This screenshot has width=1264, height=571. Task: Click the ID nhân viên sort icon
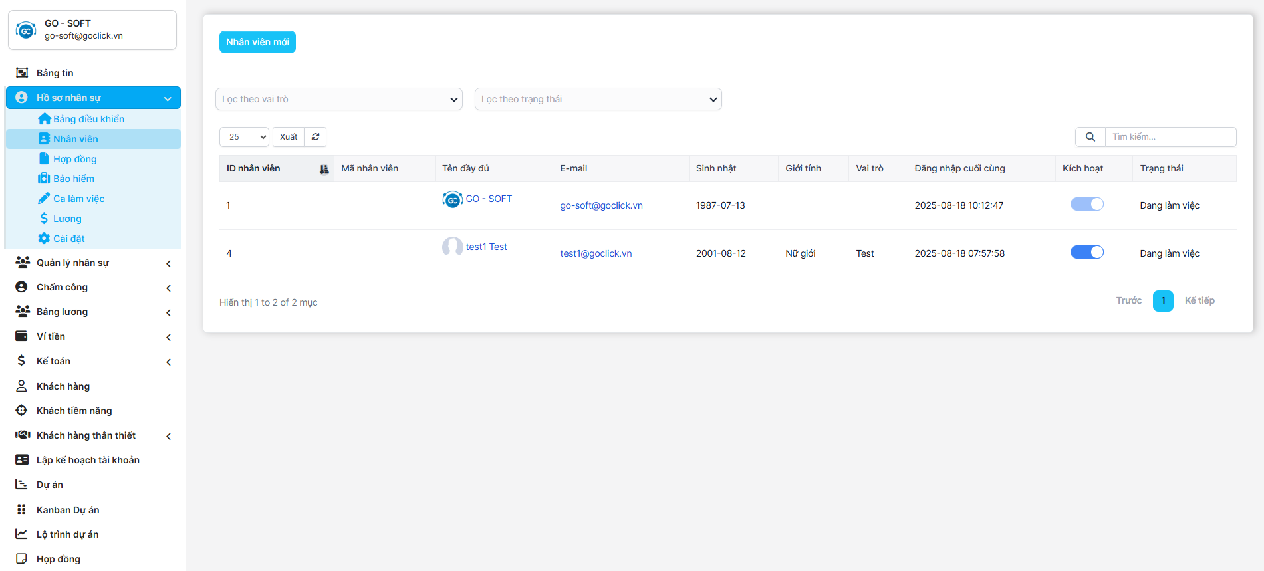pyautogui.click(x=324, y=169)
